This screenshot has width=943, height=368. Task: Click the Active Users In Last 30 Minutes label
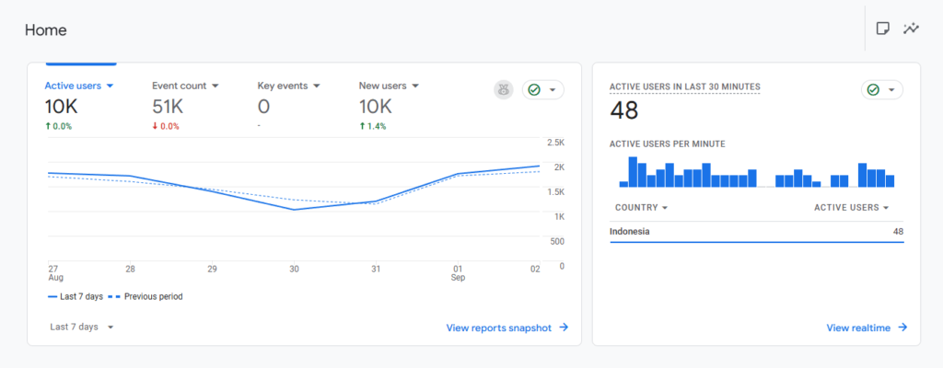point(684,86)
